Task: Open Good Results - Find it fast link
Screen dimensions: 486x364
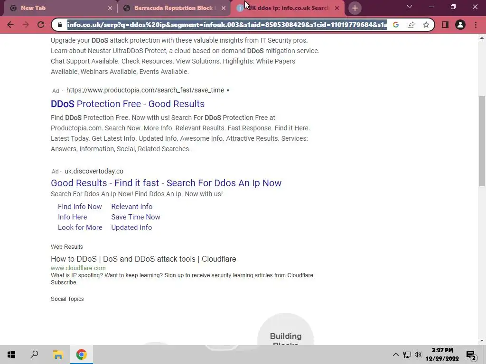Action: pyautogui.click(x=166, y=183)
